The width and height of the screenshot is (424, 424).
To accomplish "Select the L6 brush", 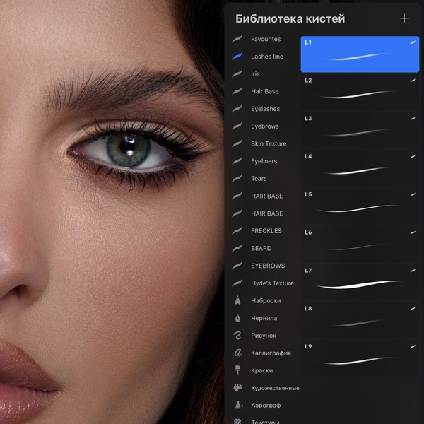I will [360, 245].
